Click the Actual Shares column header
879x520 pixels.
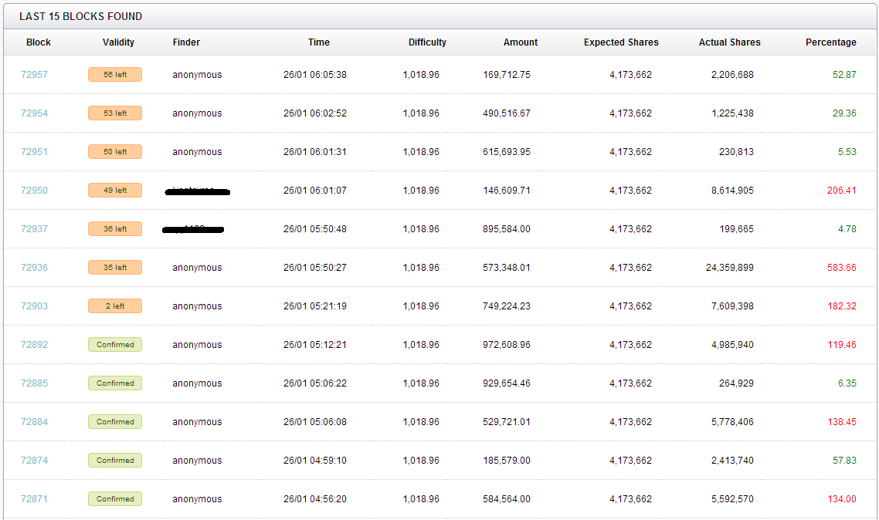pos(729,42)
